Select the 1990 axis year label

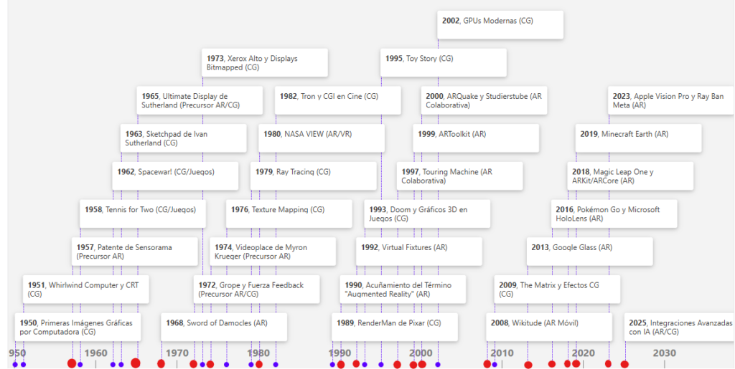pyautogui.click(x=340, y=353)
